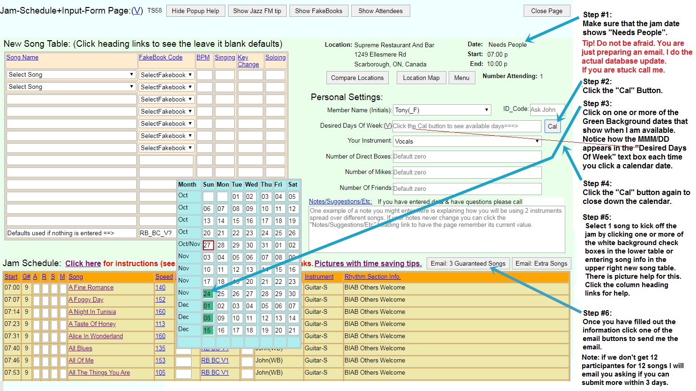Screen dimensions: 696x391
Task: Open the Notes/Suggestions/Etc link
Action: point(341,201)
